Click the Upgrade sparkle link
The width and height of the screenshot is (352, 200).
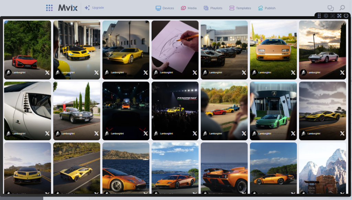pos(94,8)
